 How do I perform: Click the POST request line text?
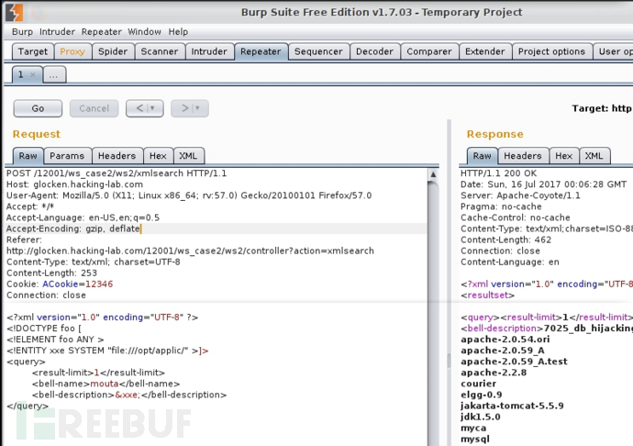(117, 173)
